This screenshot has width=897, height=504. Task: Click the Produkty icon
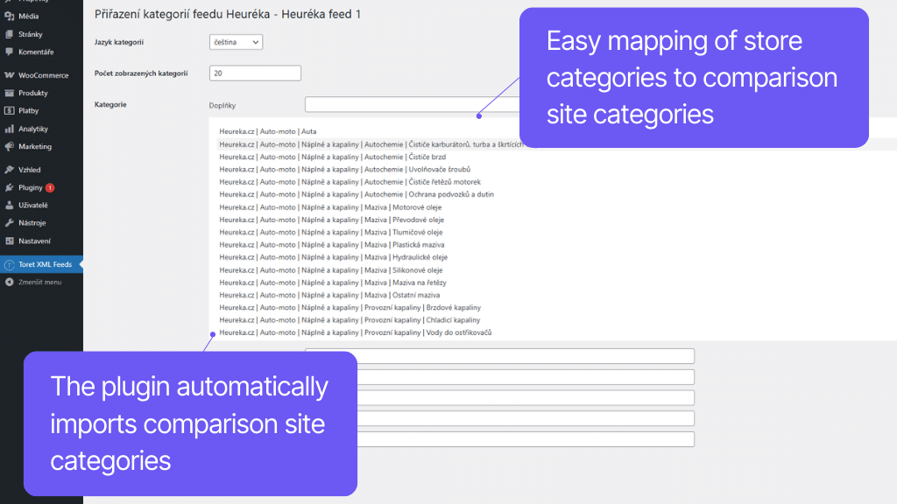(9, 93)
